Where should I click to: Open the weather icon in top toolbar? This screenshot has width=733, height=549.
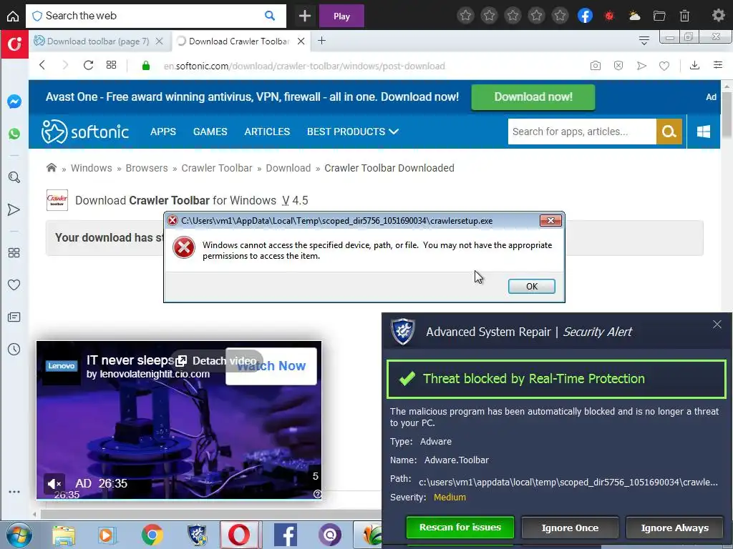click(634, 16)
